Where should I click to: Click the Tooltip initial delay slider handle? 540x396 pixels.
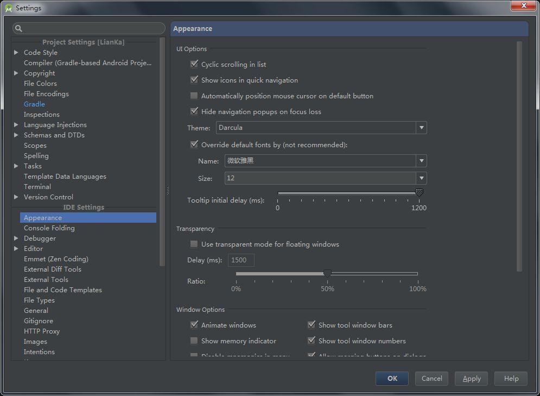coord(419,193)
